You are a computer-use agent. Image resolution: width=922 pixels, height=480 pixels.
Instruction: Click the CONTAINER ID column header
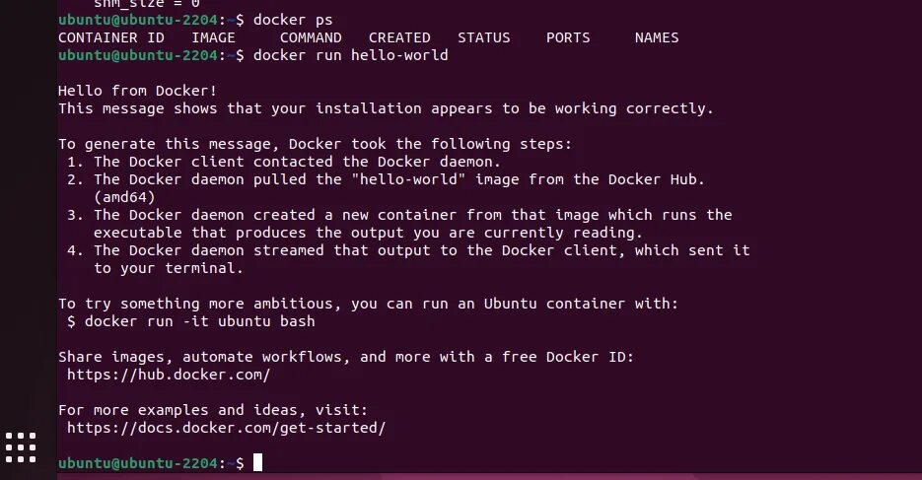(111, 37)
